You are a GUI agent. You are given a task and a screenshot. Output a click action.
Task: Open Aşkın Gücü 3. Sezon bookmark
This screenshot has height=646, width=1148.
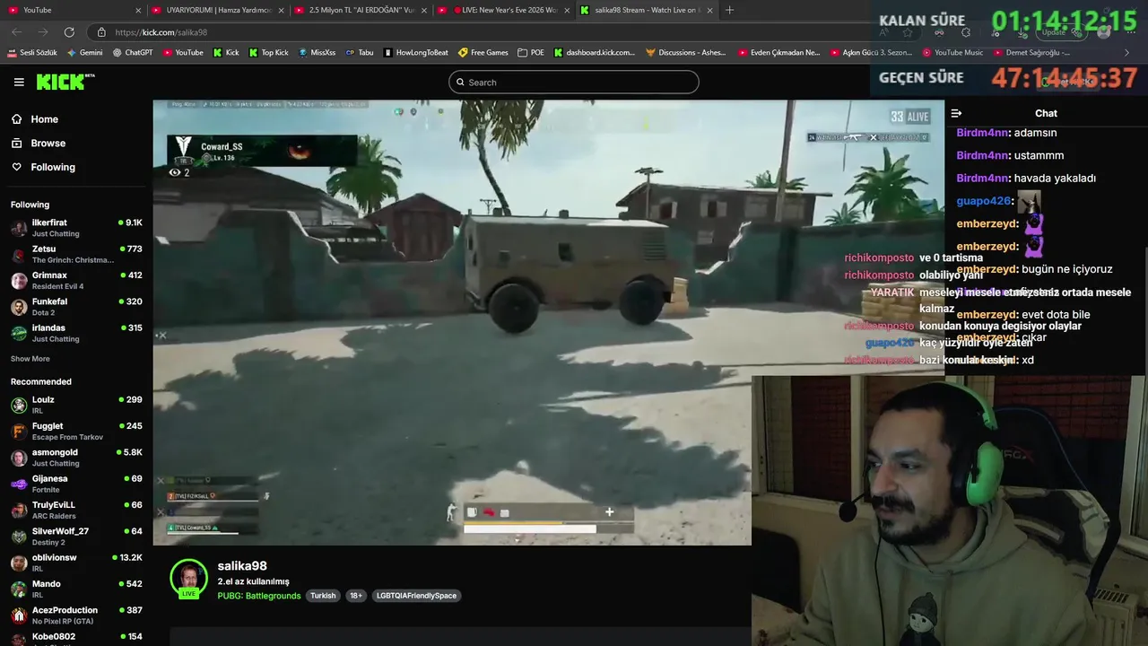872,53
